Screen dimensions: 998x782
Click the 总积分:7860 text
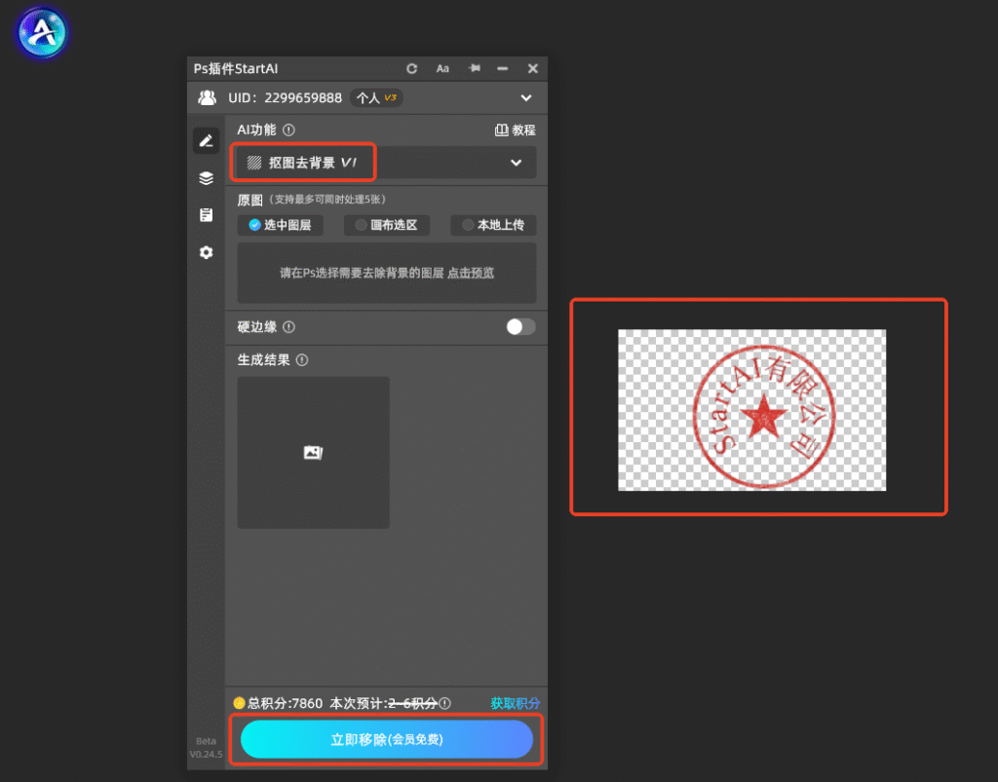pyautogui.click(x=285, y=703)
